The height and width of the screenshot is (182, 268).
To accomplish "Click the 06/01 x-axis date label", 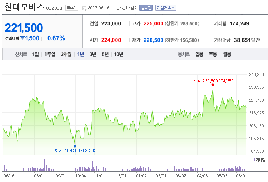I will [x=241, y=176].
